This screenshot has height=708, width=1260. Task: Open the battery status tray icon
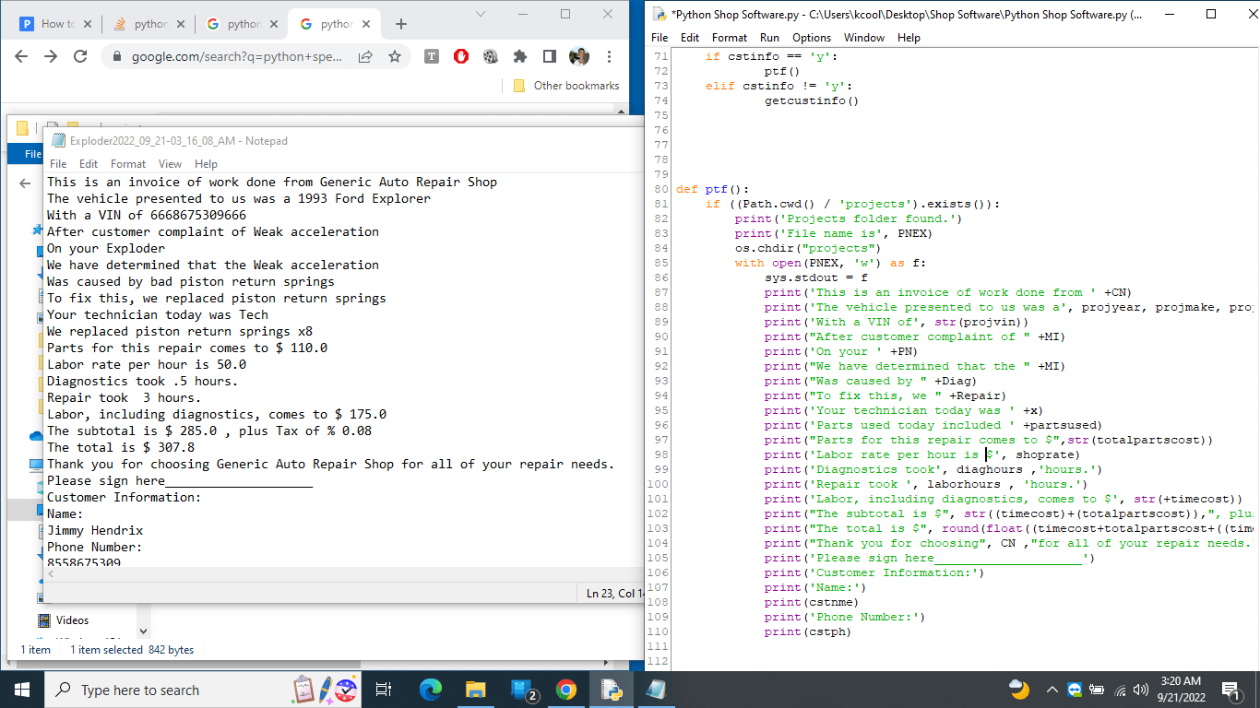1098,690
